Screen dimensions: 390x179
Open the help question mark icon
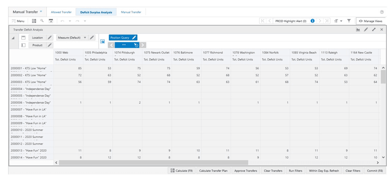coord(382,12)
